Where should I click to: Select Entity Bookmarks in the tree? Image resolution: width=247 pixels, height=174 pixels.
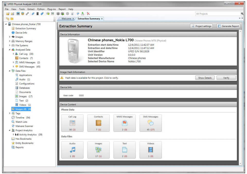click(24, 143)
